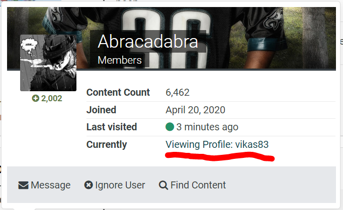This screenshot has height=210, width=343.
Task: Click the 3 minutes ago timestamp
Action: click(x=207, y=127)
